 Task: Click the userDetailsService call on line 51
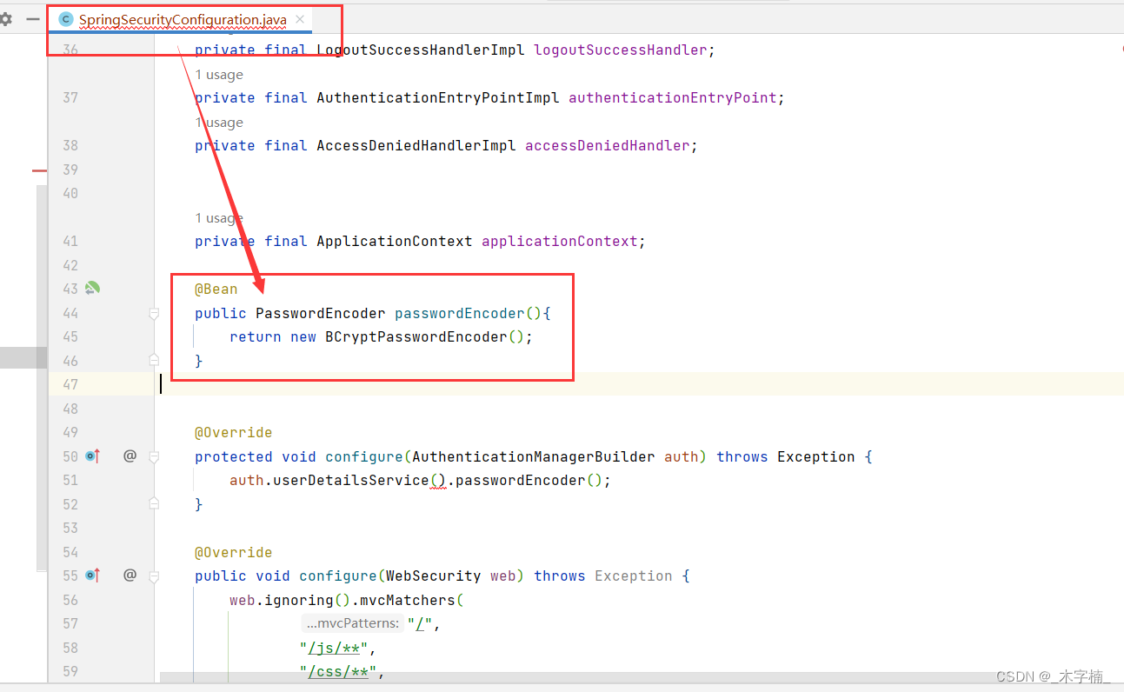[350, 481]
